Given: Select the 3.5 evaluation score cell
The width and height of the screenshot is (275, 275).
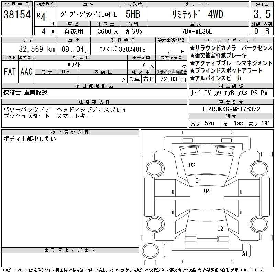Looking at the screenshot, I should 262,15.
